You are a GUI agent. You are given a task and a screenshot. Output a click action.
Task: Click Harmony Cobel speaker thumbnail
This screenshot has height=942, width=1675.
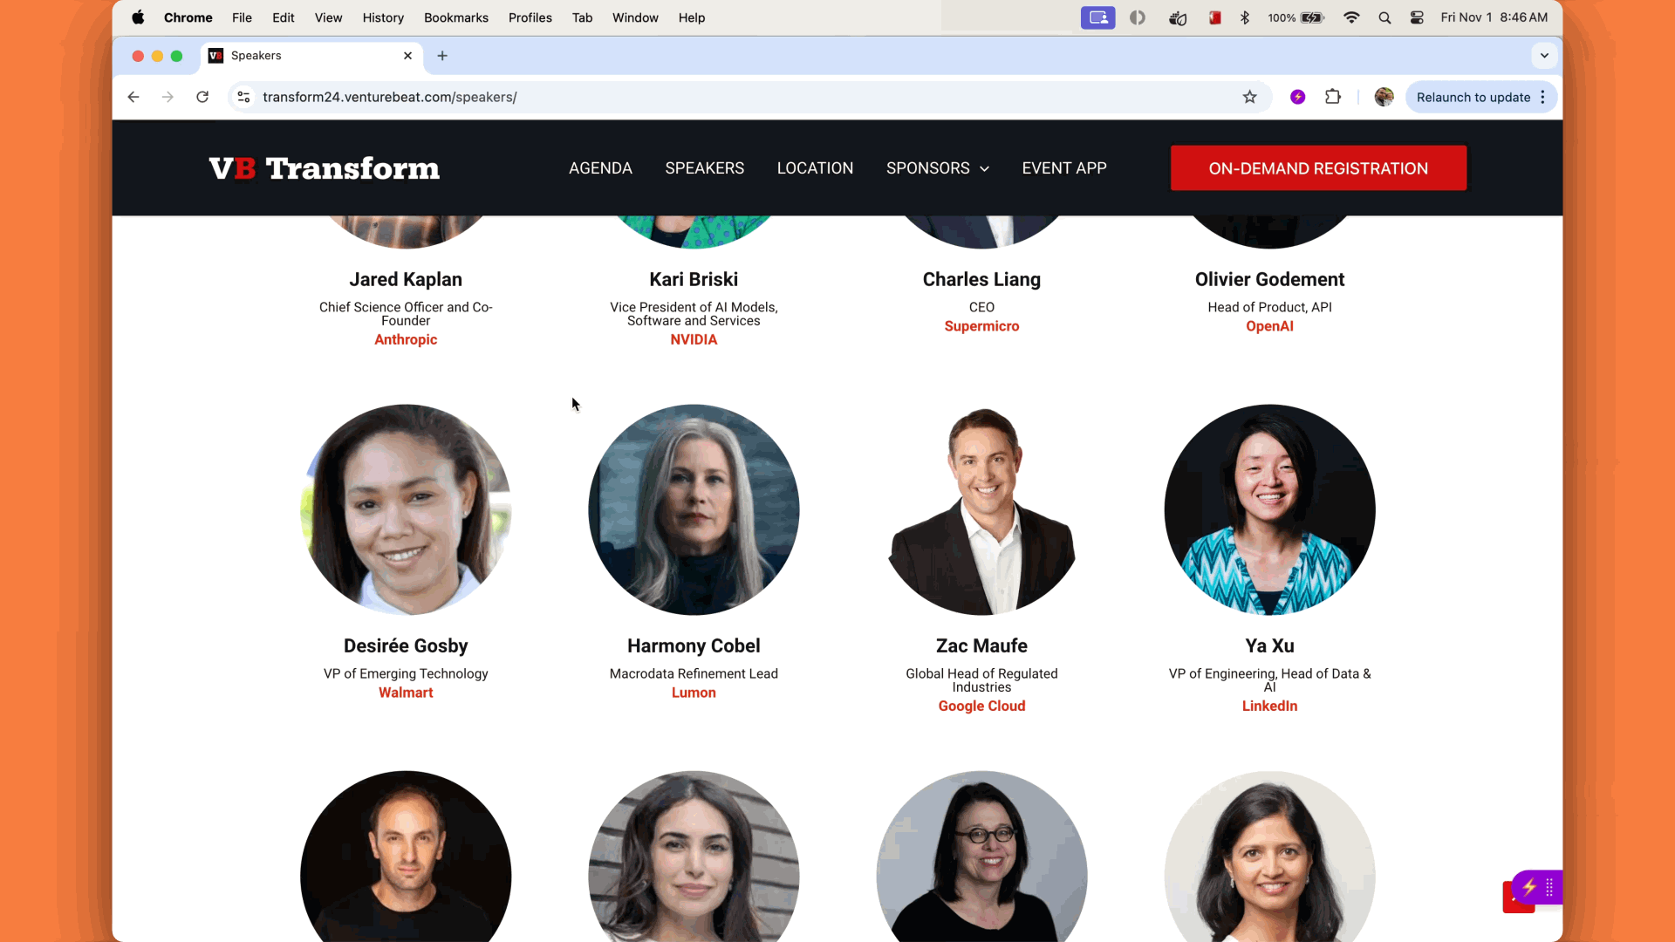[694, 509]
